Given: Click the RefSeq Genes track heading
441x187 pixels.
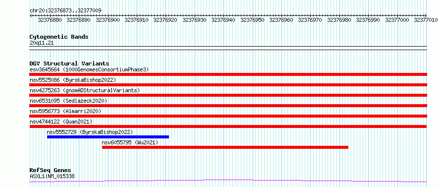Looking at the screenshot, I should point(51,171).
